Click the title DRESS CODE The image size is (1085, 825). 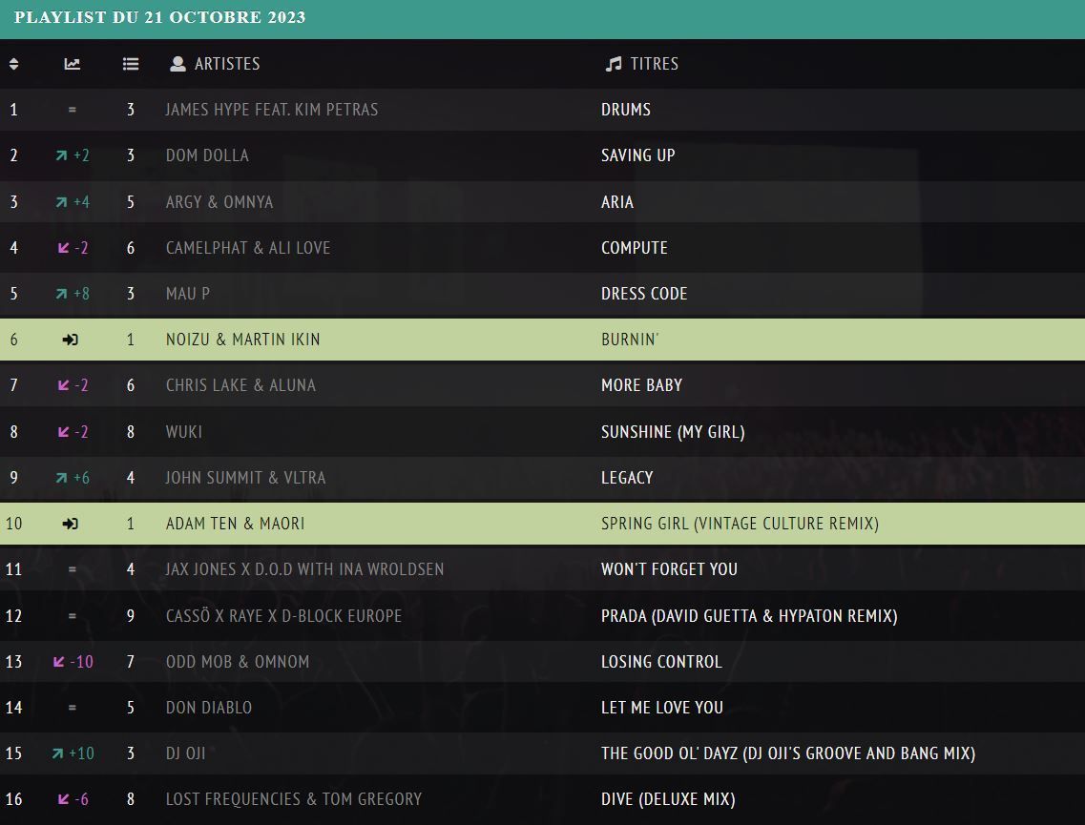point(644,294)
